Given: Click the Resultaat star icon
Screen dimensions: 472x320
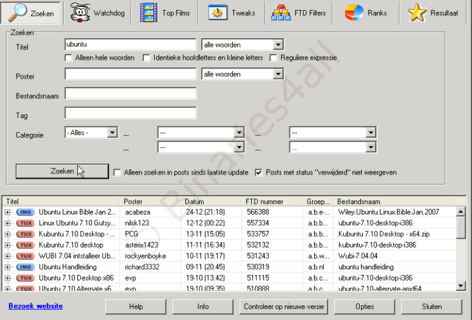Looking at the screenshot, I should coord(417,13).
